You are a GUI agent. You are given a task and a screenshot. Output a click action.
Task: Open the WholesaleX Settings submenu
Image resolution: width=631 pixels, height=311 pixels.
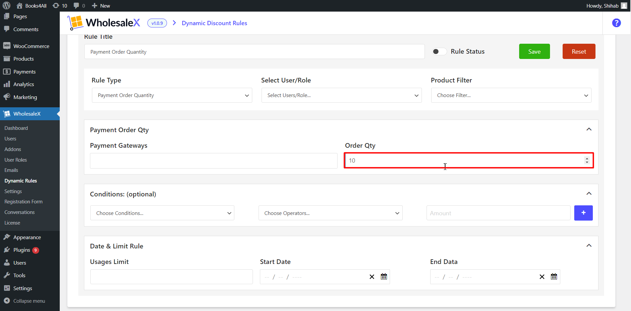tap(13, 191)
